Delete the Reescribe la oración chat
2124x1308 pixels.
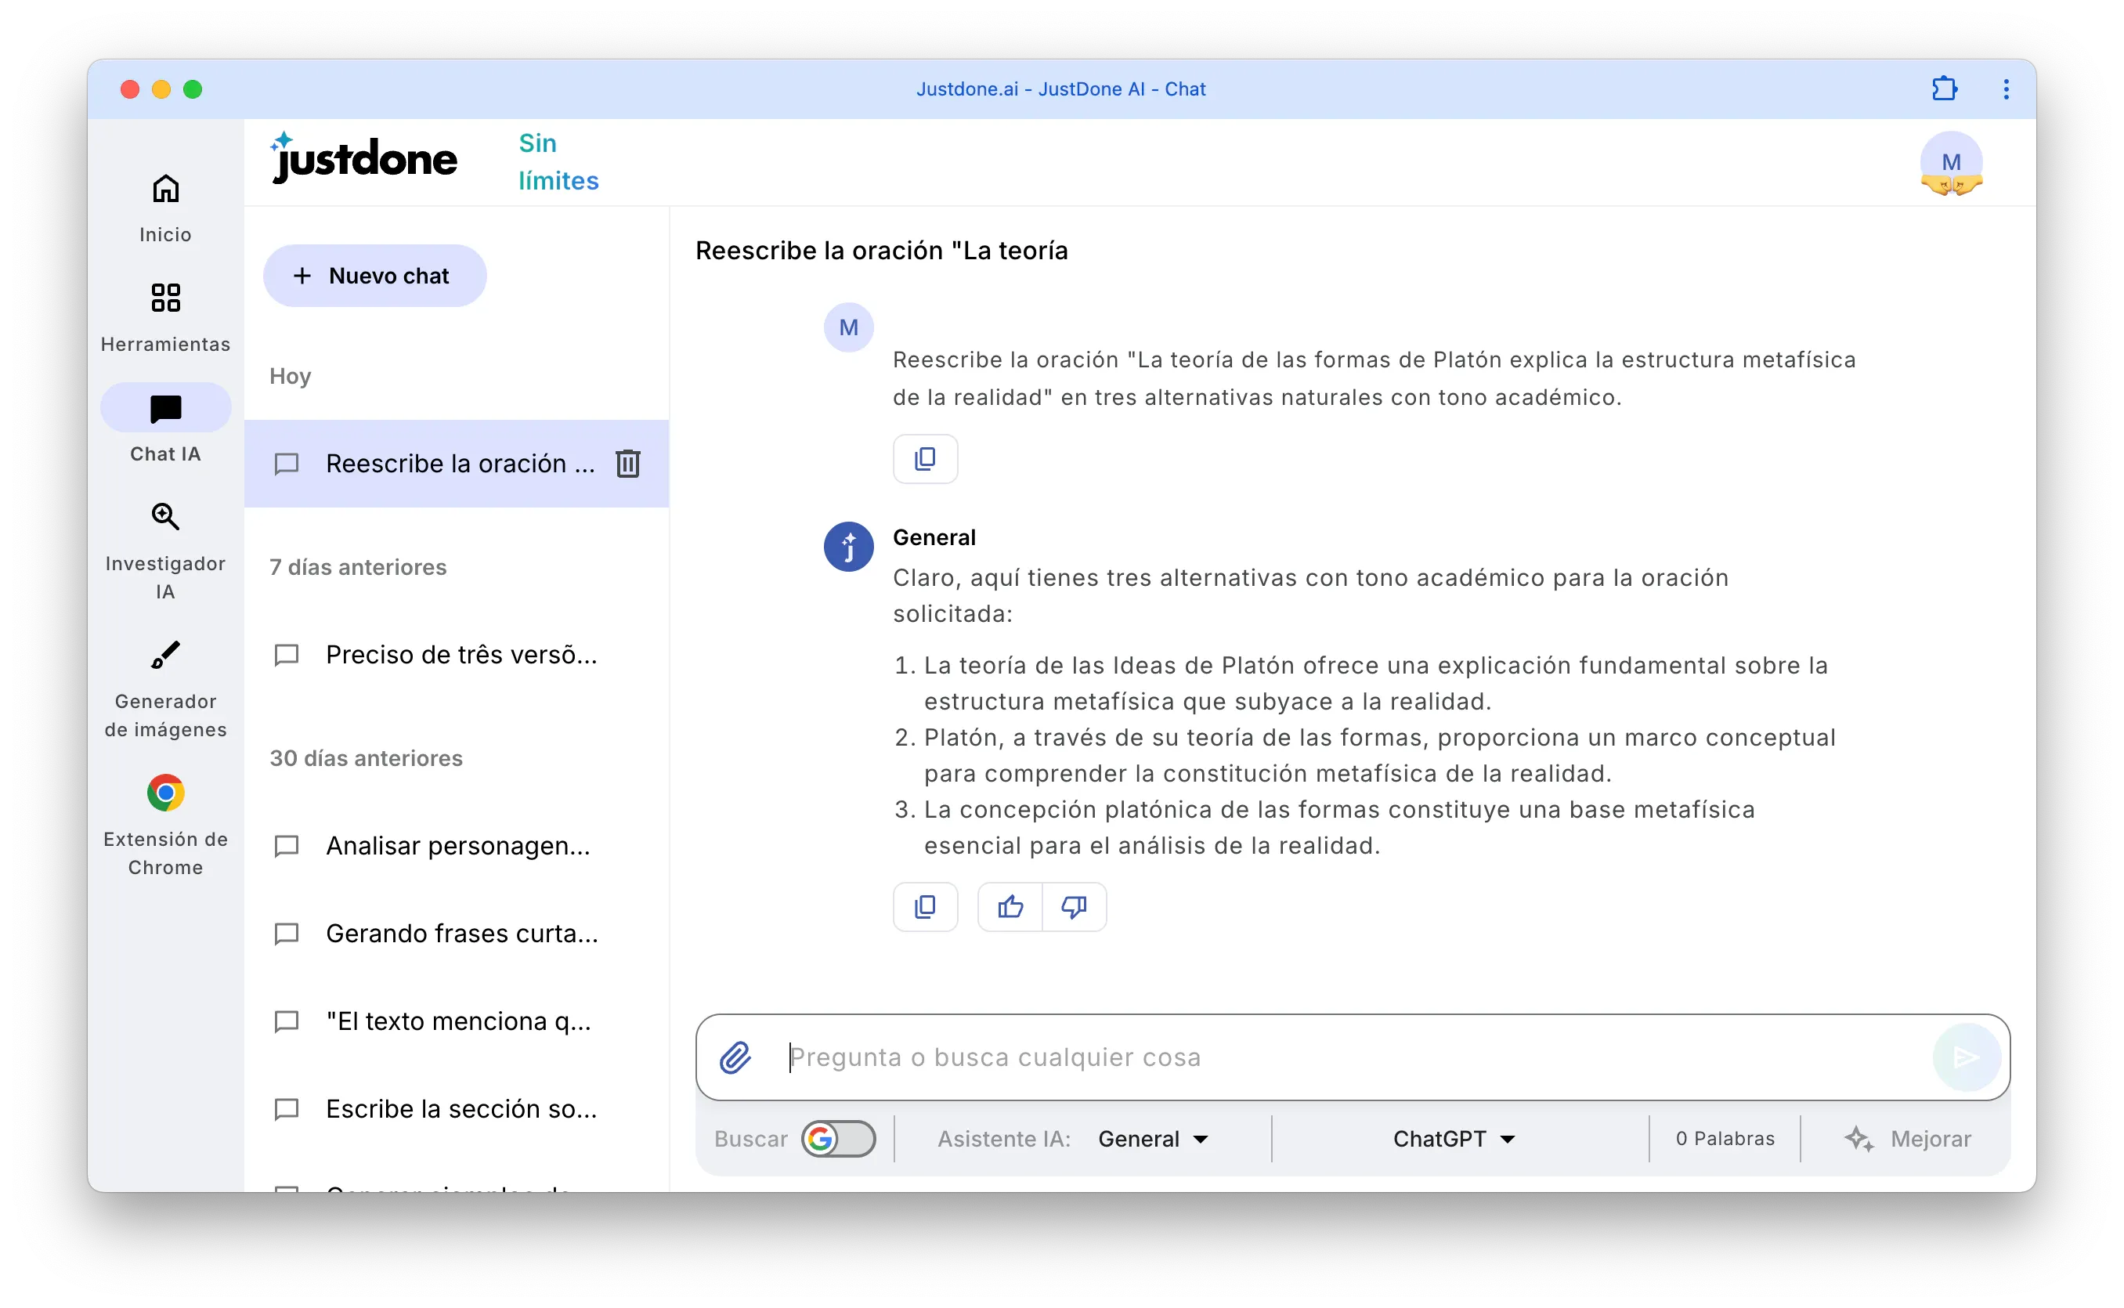628,464
